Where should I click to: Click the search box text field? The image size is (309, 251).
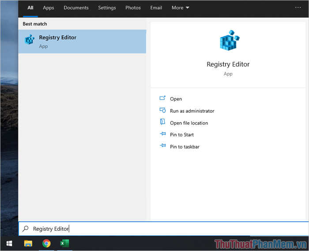(164, 229)
